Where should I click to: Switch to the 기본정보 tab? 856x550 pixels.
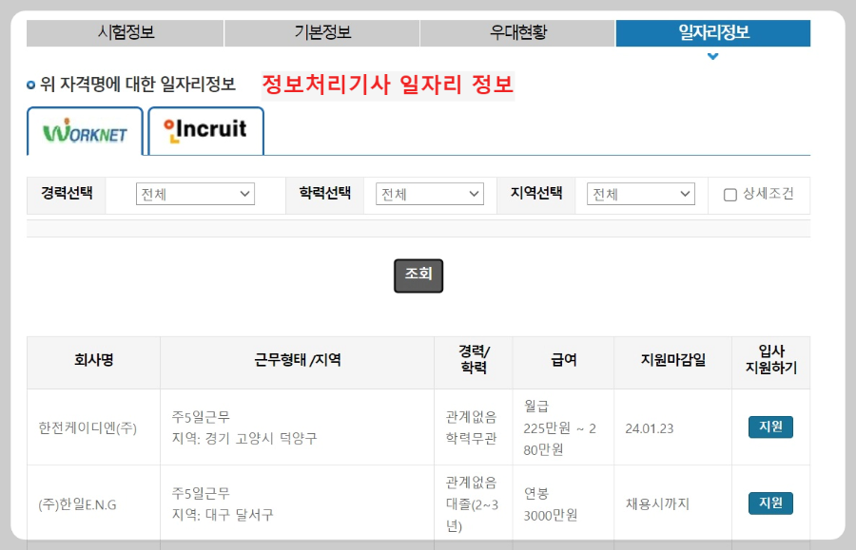[321, 32]
